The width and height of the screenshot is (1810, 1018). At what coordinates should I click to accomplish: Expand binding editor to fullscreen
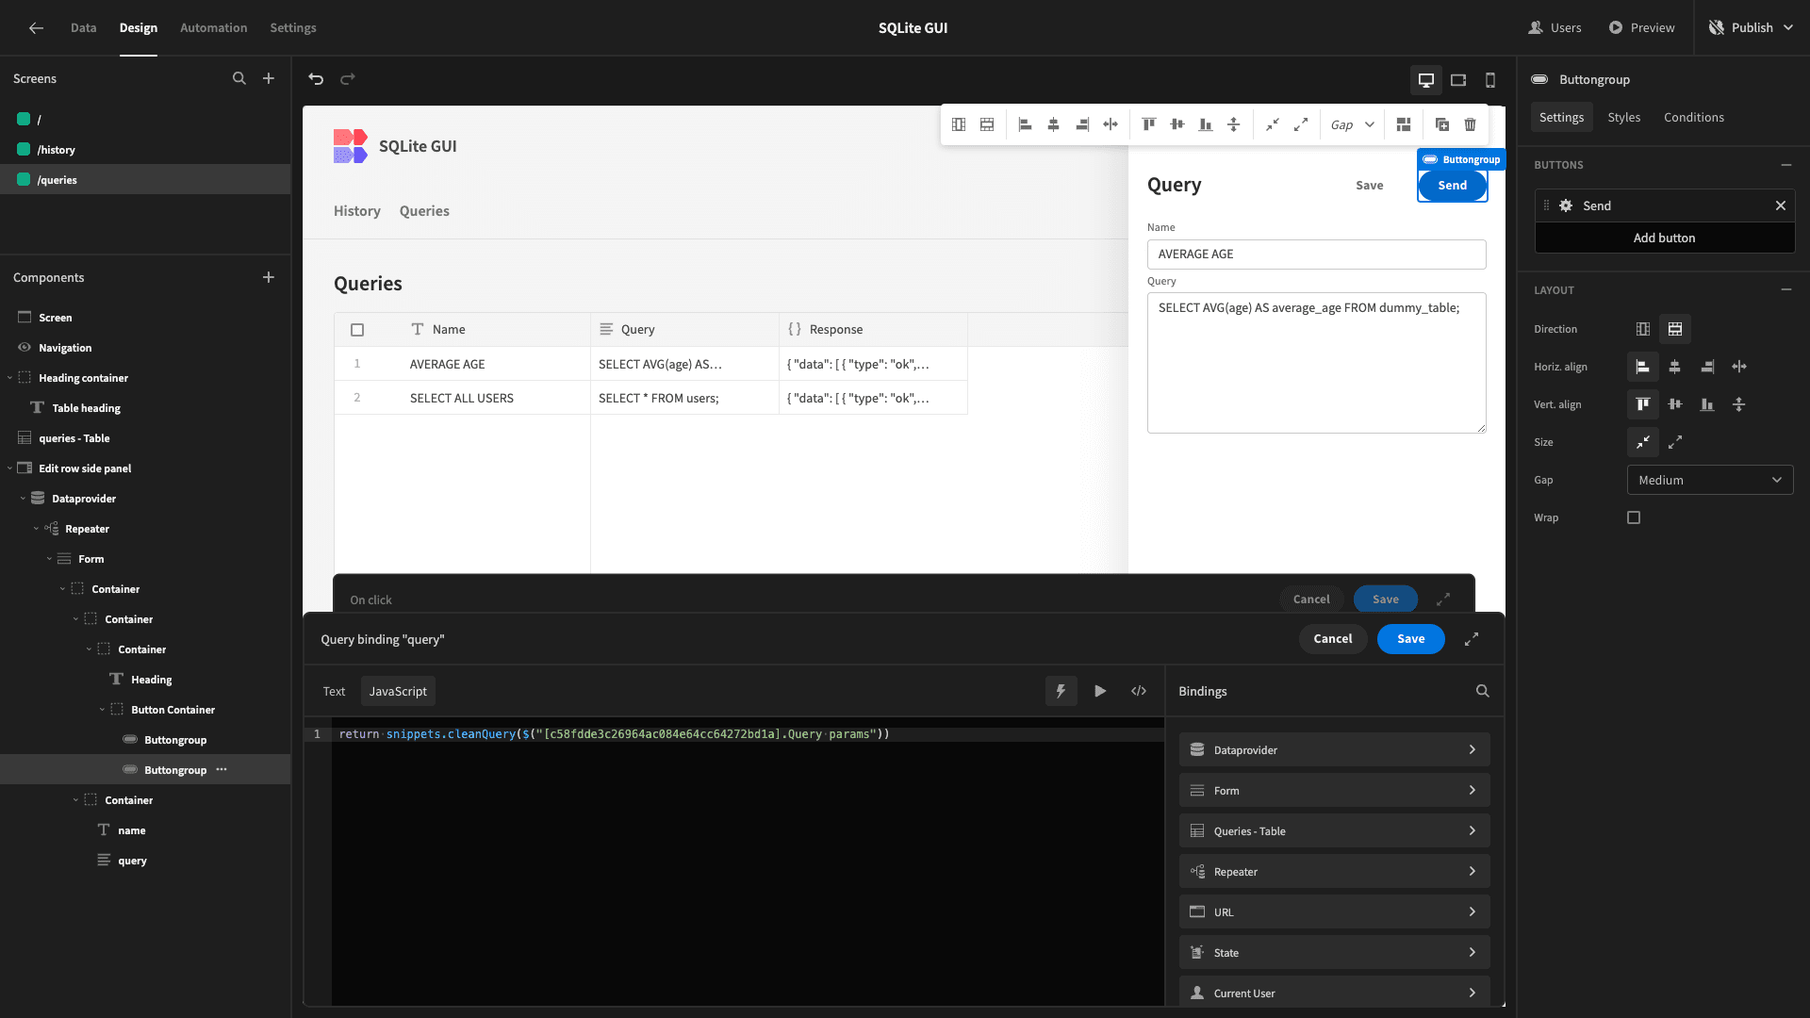tap(1471, 639)
